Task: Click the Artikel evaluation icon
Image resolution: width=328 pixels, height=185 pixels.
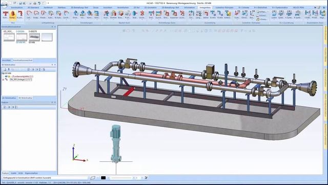Action: pyautogui.click(x=228, y=15)
